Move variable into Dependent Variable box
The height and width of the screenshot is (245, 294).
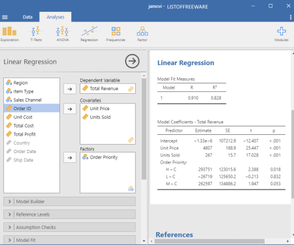click(70, 89)
